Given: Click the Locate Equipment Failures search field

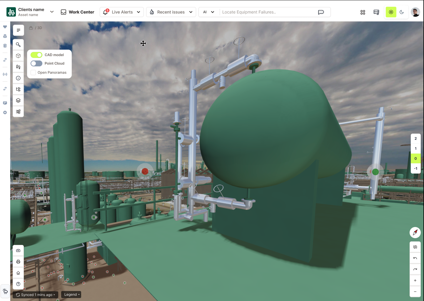Looking at the screenshot, I should point(268,12).
